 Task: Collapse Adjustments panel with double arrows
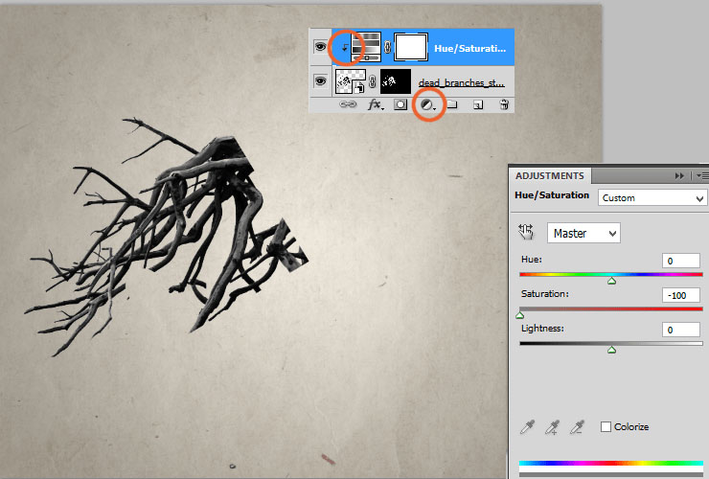(679, 175)
